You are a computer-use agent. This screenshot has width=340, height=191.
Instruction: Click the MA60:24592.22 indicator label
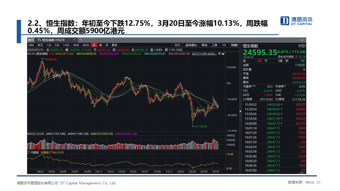tap(131, 54)
